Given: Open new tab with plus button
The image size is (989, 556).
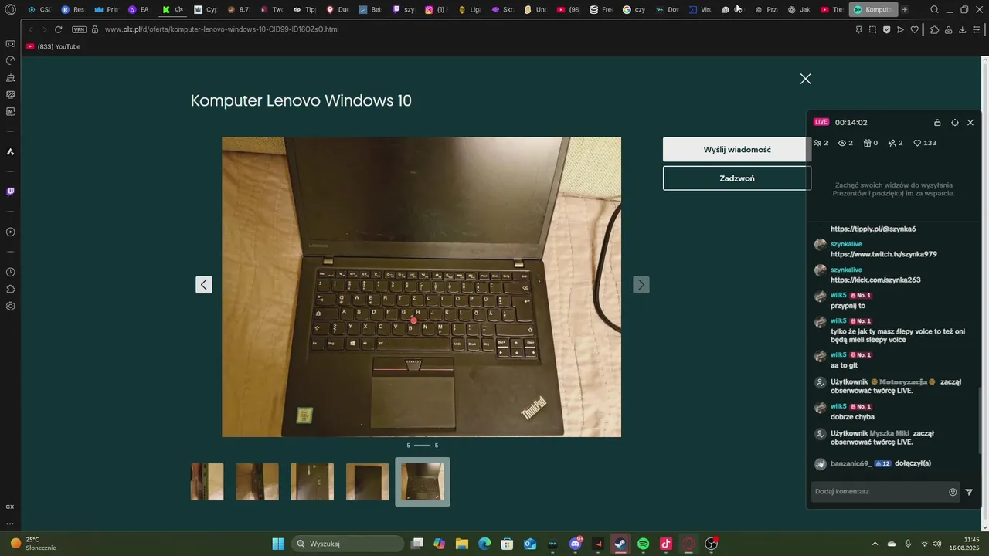Looking at the screenshot, I should 905,10.
